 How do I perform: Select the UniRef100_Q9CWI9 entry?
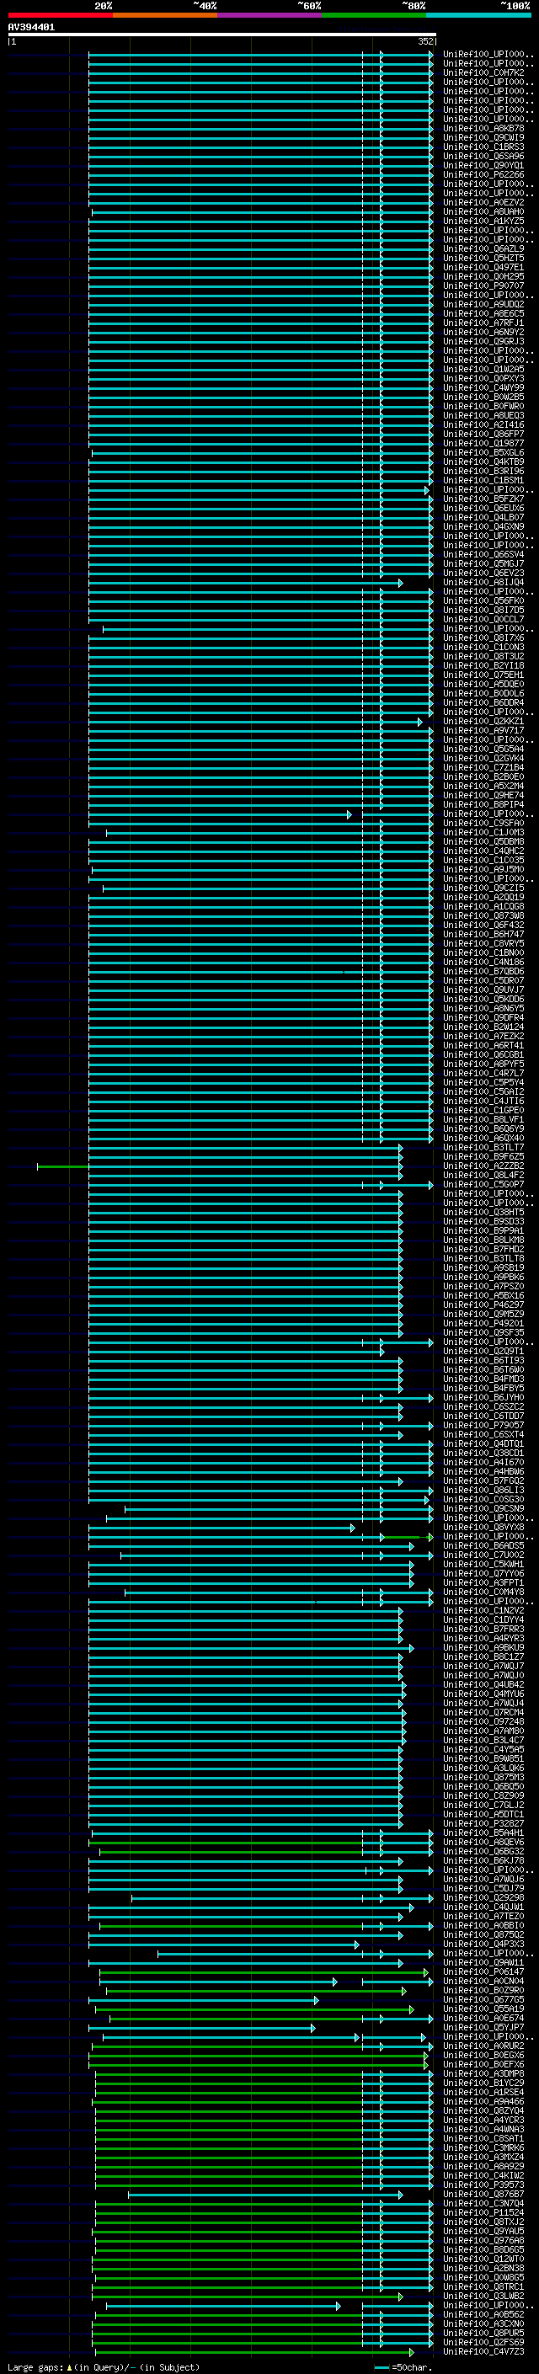pyautogui.click(x=483, y=137)
